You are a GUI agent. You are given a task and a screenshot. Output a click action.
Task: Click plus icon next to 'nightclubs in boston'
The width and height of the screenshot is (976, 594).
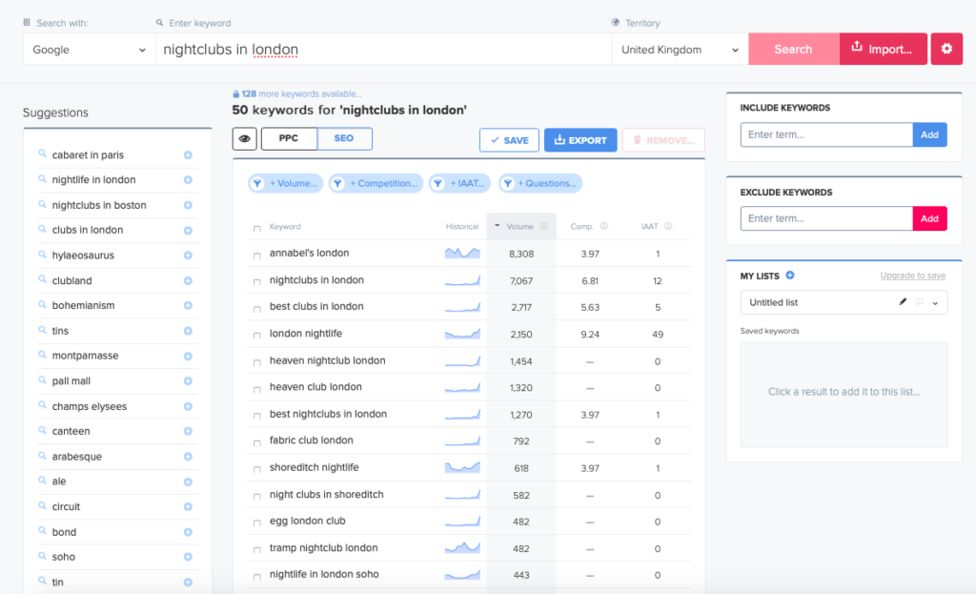pyautogui.click(x=188, y=206)
